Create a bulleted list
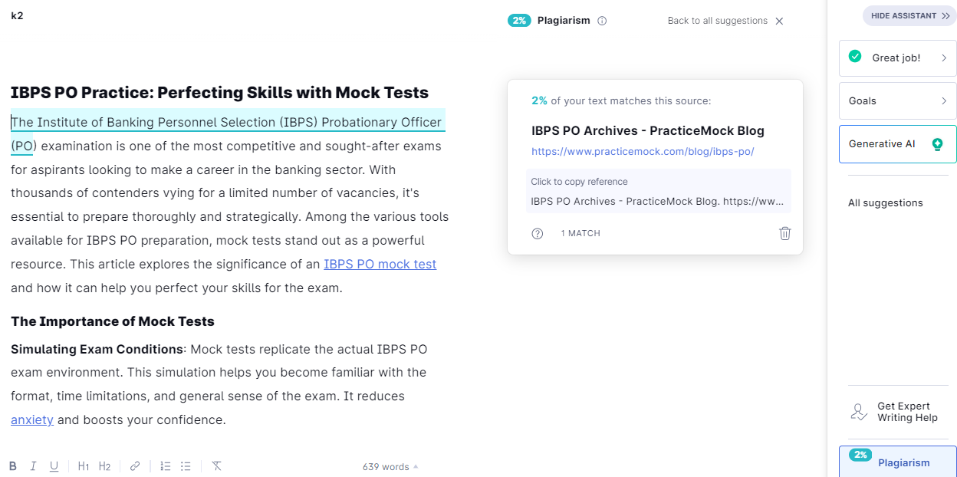Screen dimensions: 957x477 tap(186, 466)
